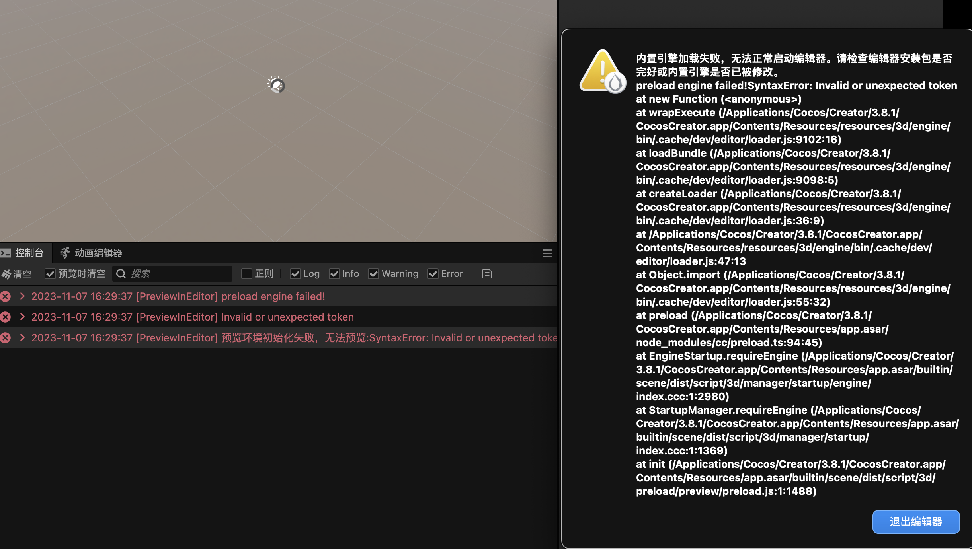Click the sun light gizmo in scene view

[276, 85]
